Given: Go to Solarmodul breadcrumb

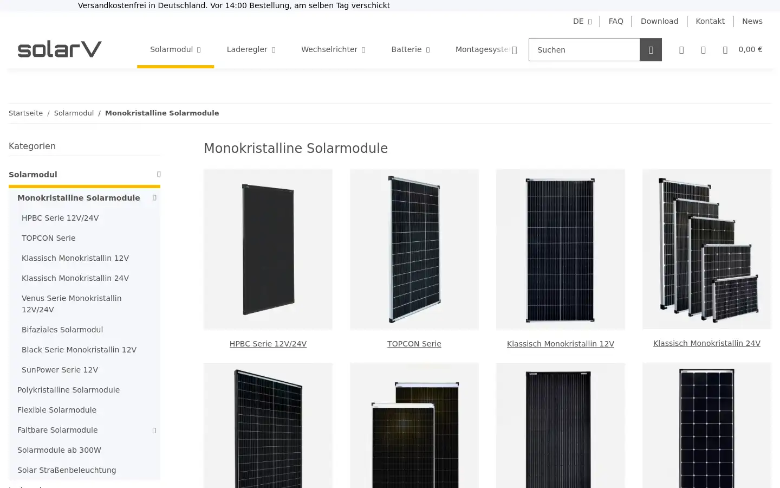Looking at the screenshot, I should [x=74, y=113].
